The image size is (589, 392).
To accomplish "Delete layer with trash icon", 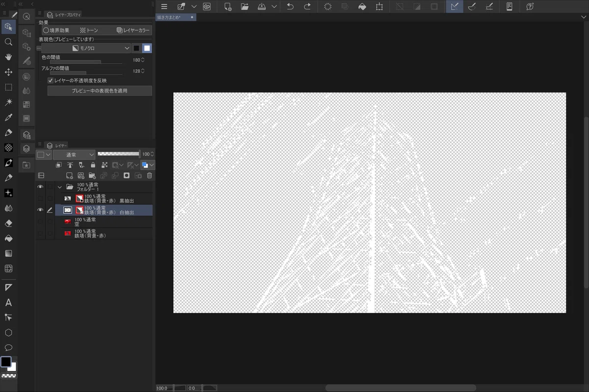I will pyautogui.click(x=150, y=175).
